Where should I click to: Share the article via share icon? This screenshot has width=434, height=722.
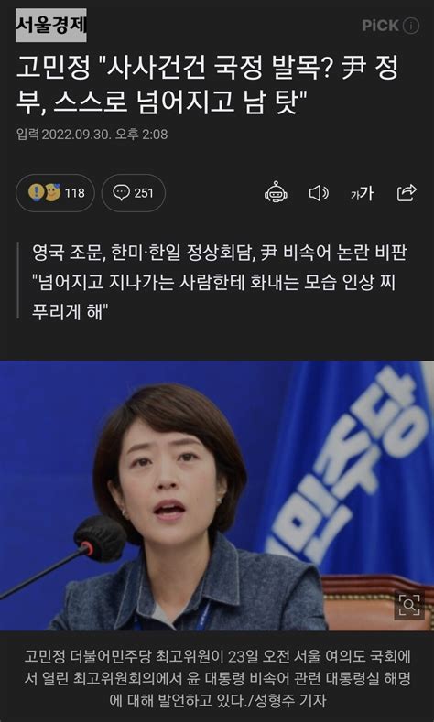[x=407, y=193]
